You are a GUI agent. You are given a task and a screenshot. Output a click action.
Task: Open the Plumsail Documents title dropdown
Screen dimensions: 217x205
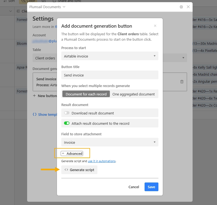pos(64,7)
